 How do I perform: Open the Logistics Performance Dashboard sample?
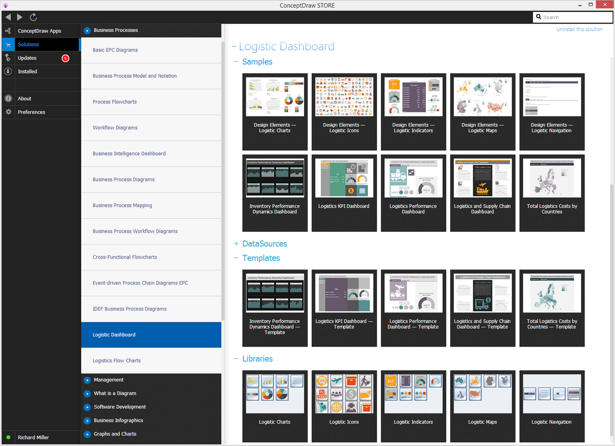pyautogui.click(x=413, y=193)
